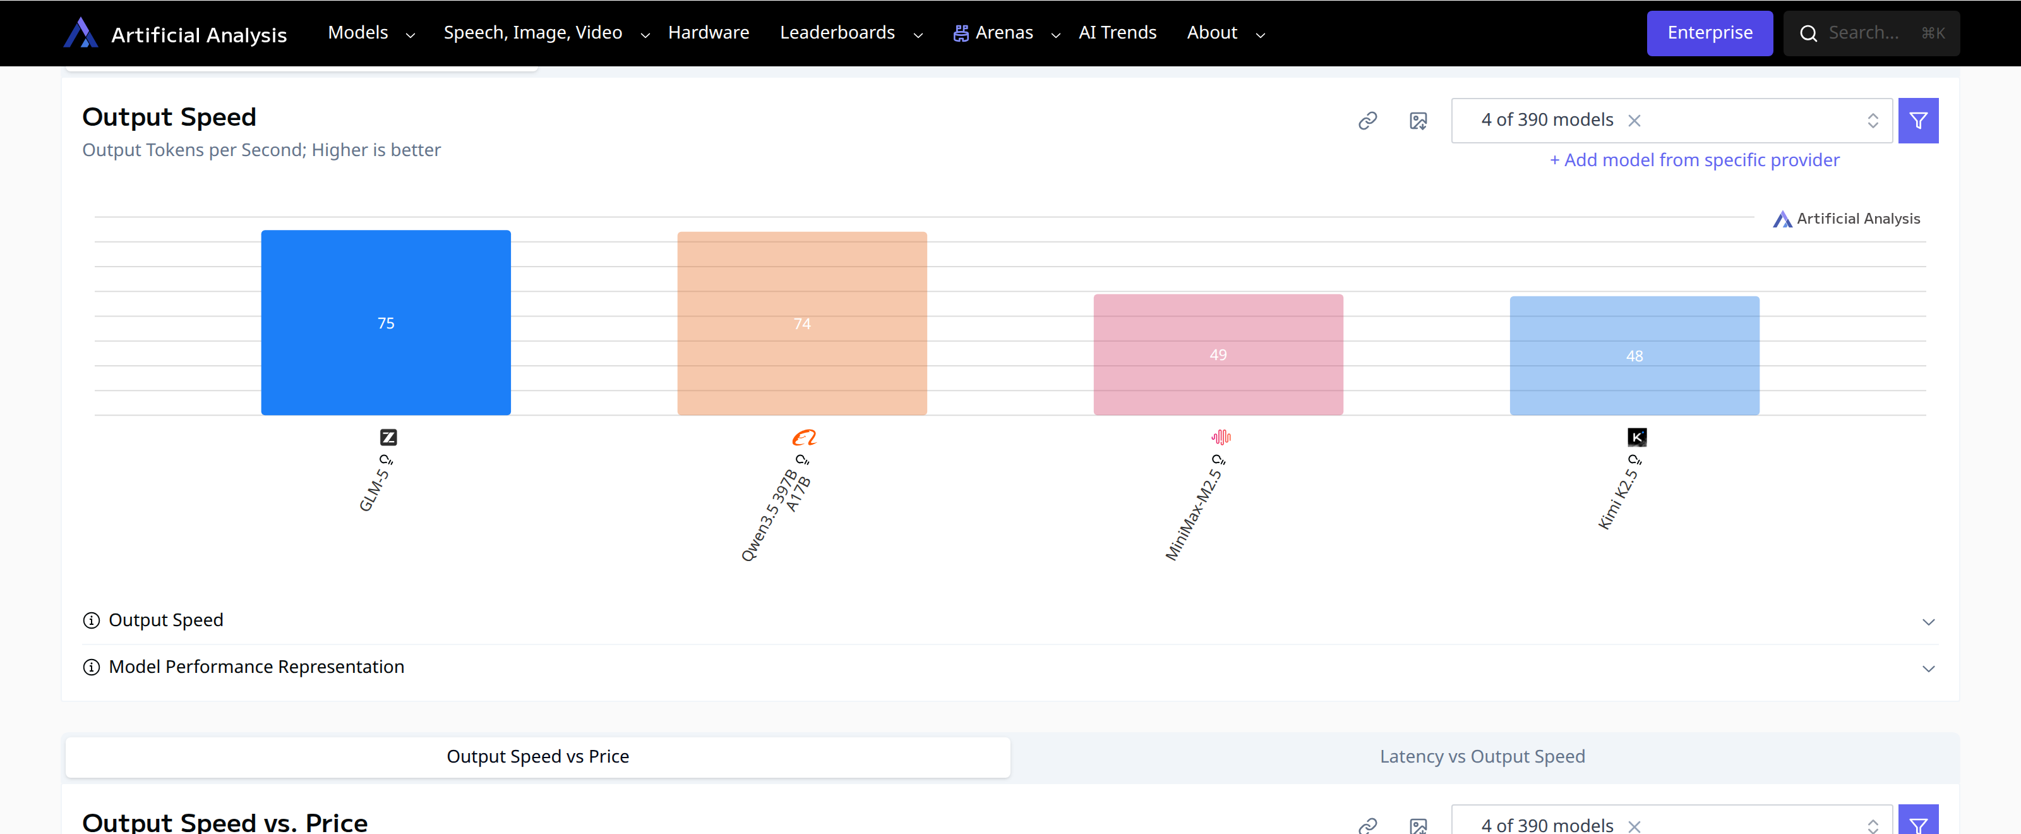Click Add model from specific provider link
This screenshot has width=2021, height=834.
pos(1694,160)
